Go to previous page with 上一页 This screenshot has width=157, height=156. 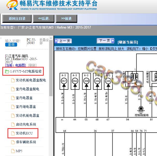click(63, 41)
